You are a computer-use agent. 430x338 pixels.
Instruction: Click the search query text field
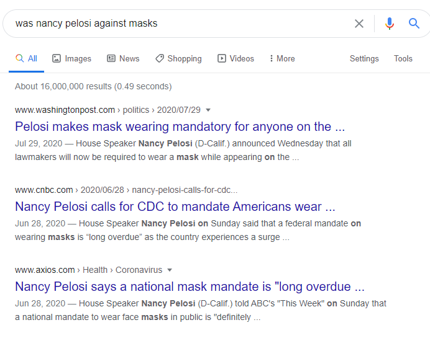[181, 24]
